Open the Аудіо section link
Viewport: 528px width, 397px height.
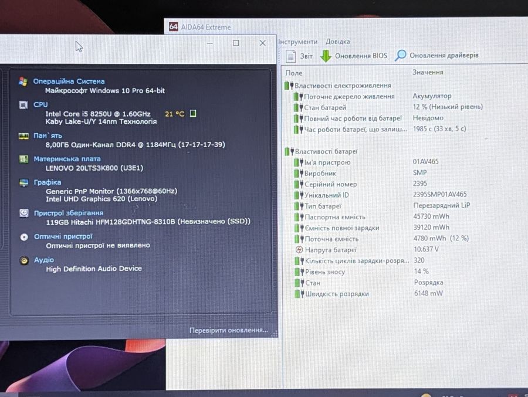[44, 260]
